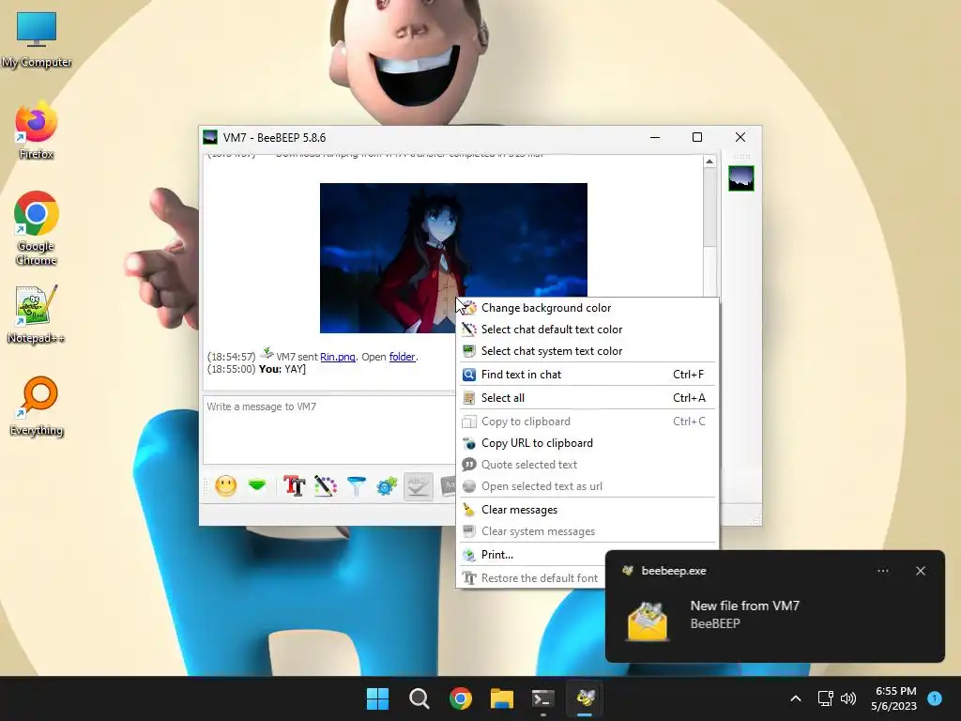Screen dimensions: 961x721
Task: Open the Rin.png file link
Action: (x=338, y=357)
